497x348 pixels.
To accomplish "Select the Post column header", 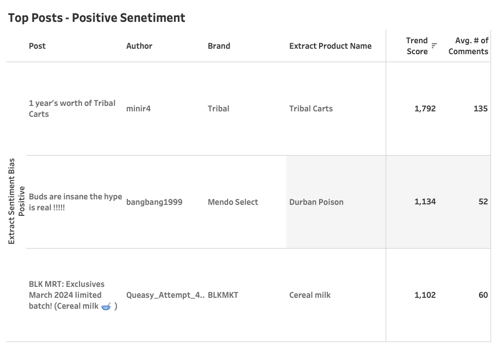I will (37, 46).
